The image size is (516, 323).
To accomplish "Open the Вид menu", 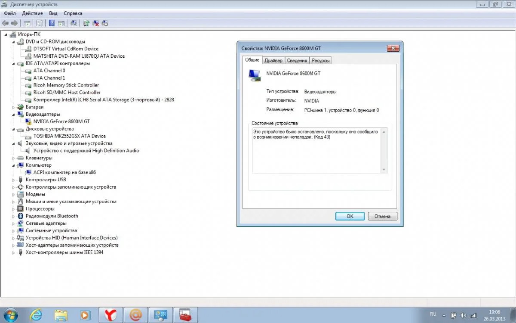I will click(x=53, y=13).
